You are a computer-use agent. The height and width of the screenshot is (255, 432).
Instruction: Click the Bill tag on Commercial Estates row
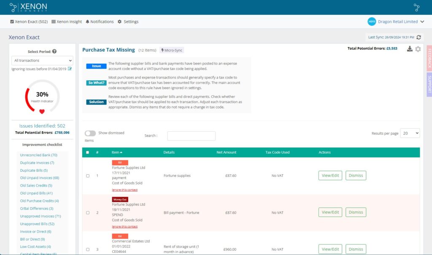tap(120, 236)
